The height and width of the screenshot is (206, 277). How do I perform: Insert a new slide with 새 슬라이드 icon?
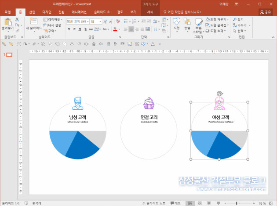(x=33, y=21)
